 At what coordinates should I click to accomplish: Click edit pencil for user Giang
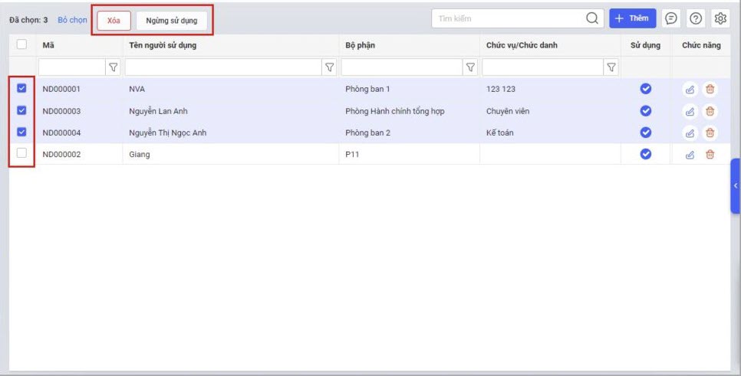coord(690,155)
